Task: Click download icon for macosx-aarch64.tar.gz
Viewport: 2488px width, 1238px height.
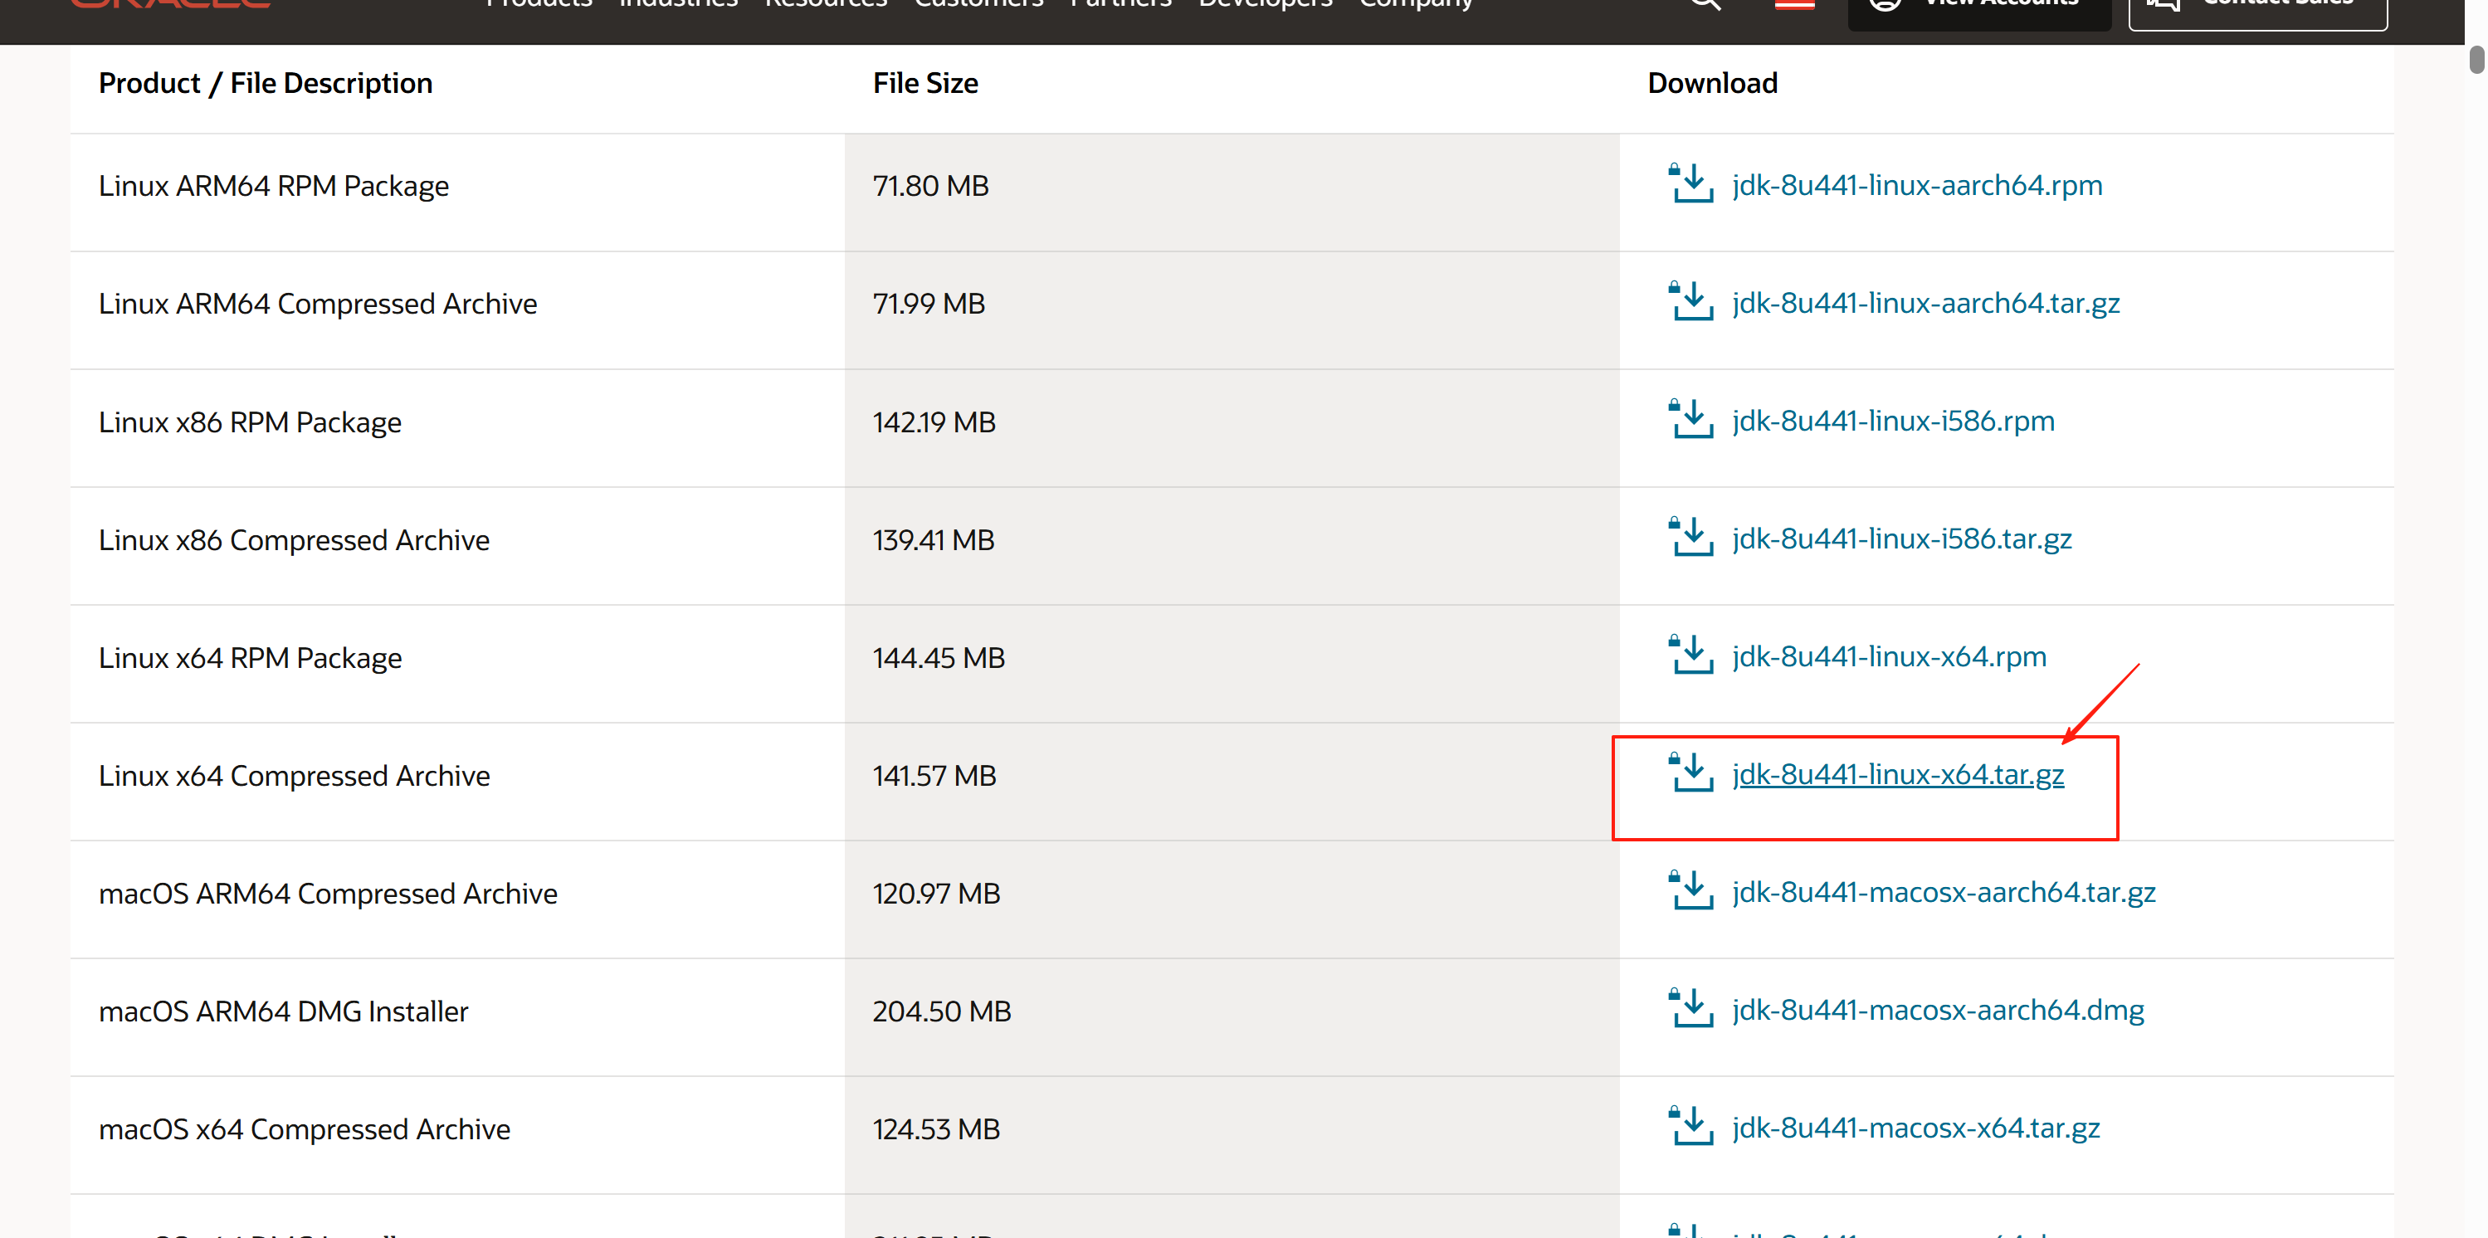Action: tap(1691, 890)
